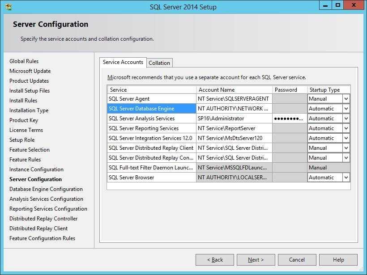Open Startup Type dropdown for SQL Server Agent
The image size is (367, 275).
(x=346, y=99)
